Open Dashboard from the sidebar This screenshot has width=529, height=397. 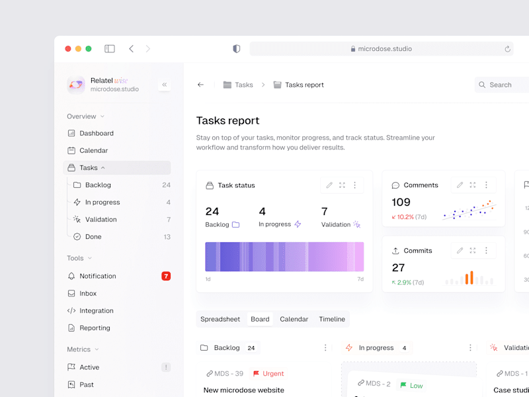117,134
